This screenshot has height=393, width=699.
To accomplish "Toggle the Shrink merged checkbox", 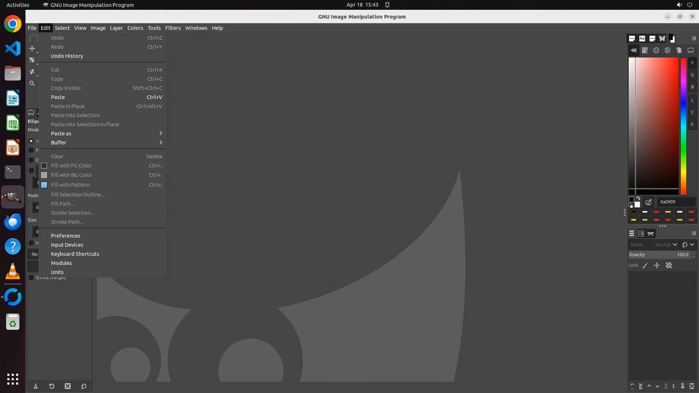I will point(31,278).
